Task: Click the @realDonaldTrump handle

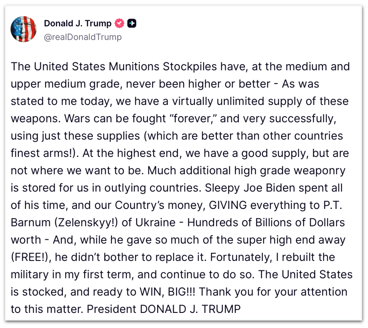Action: (x=83, y=37)
